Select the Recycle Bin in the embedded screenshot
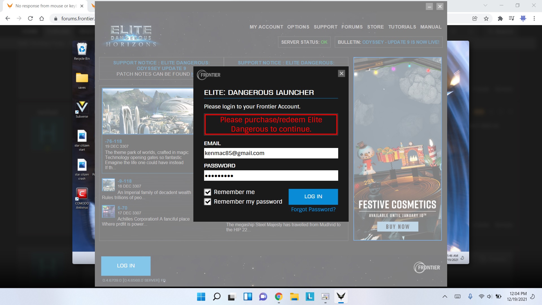 [82, 51]
